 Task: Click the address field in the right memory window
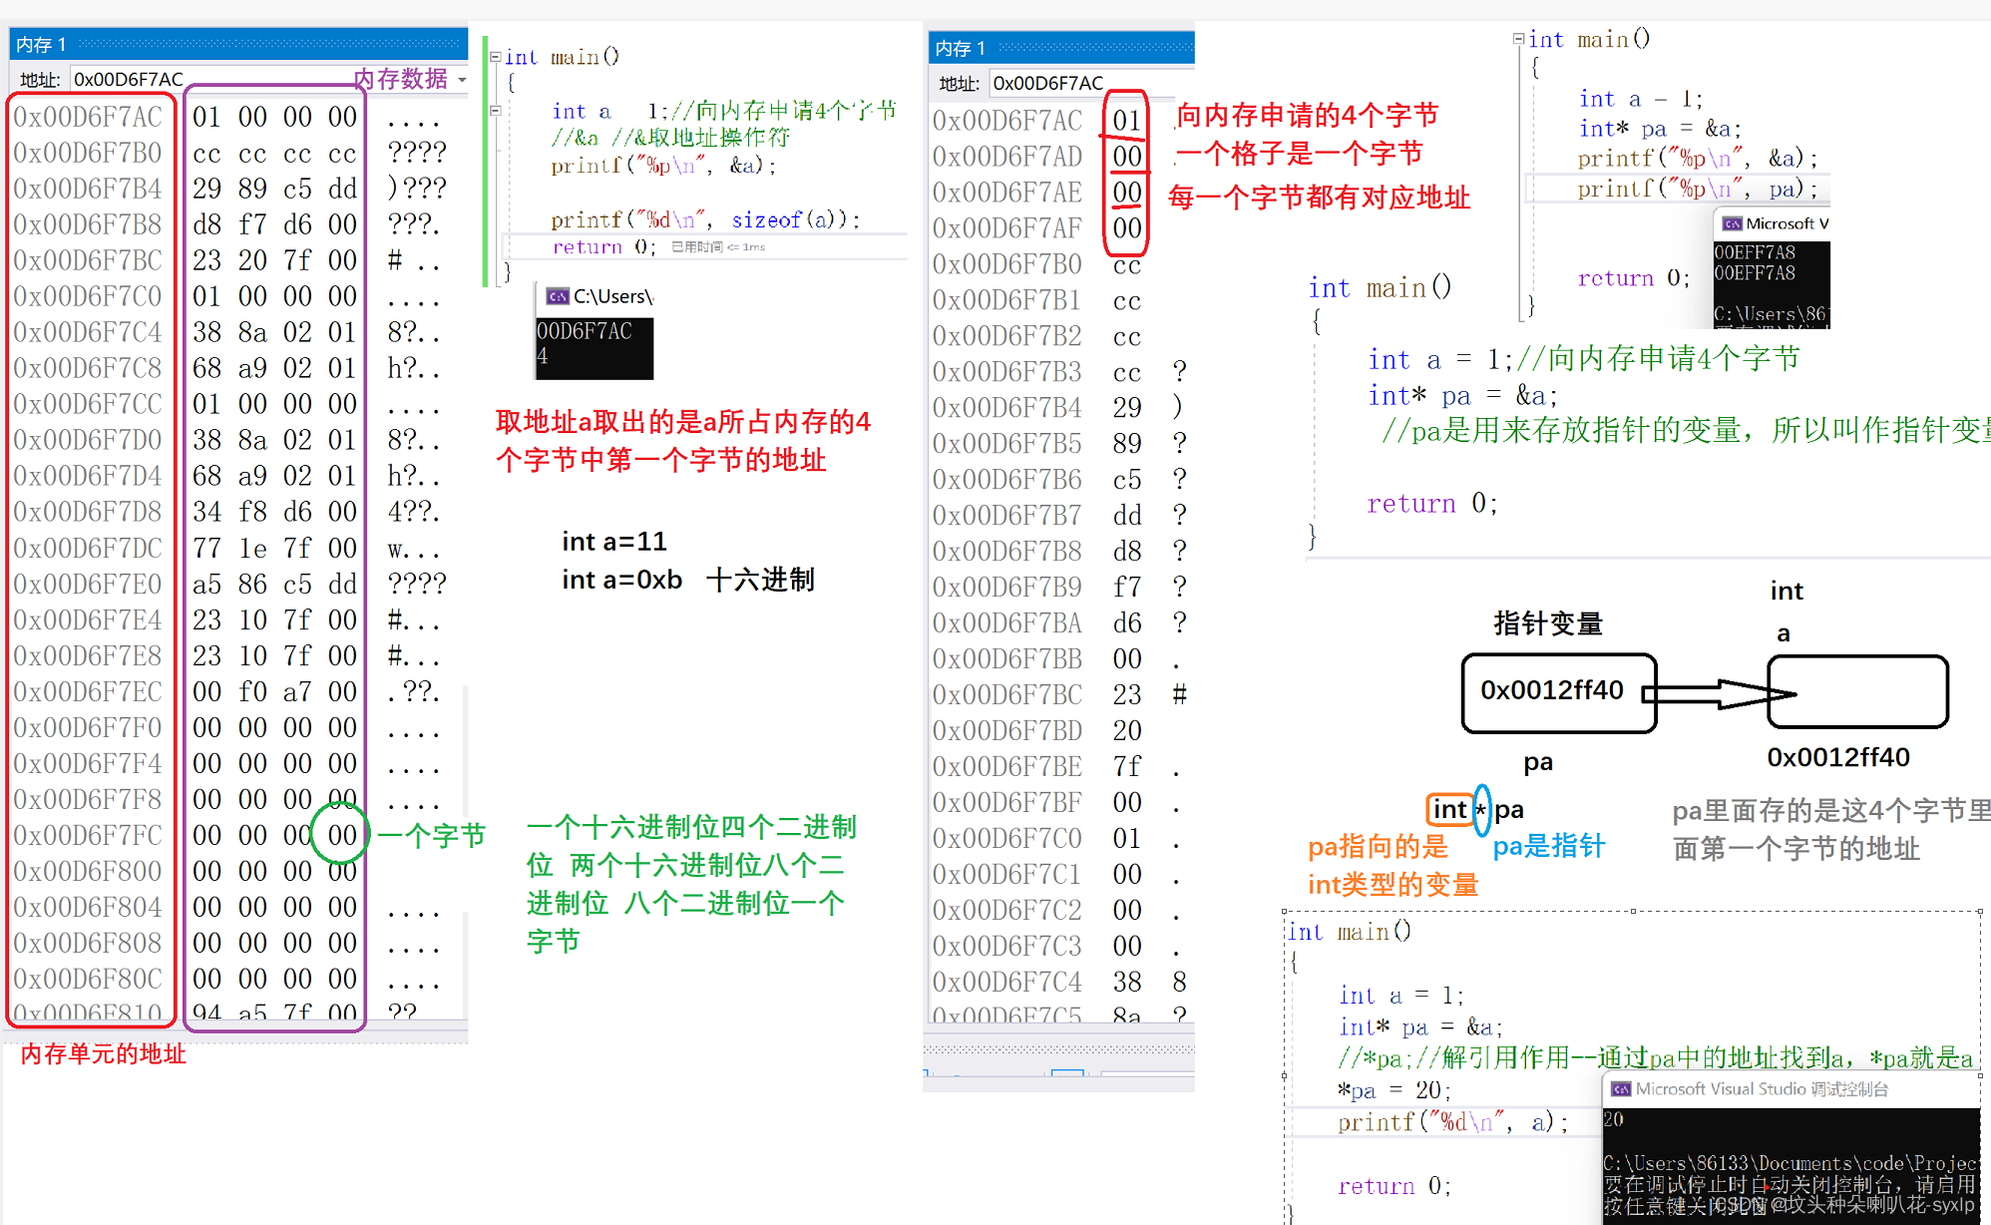click(1091, 83)
